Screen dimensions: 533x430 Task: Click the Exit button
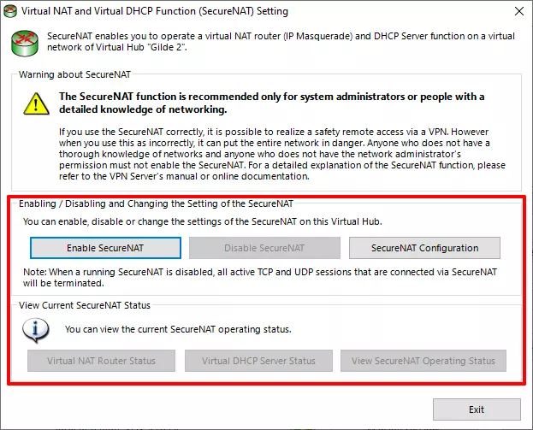point(476,409)
